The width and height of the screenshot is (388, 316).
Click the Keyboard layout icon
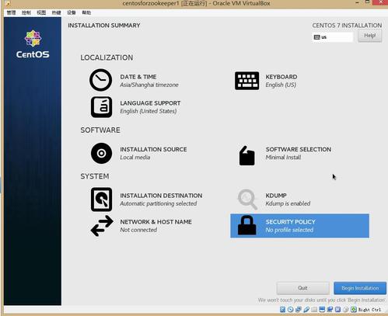point(246,81)
